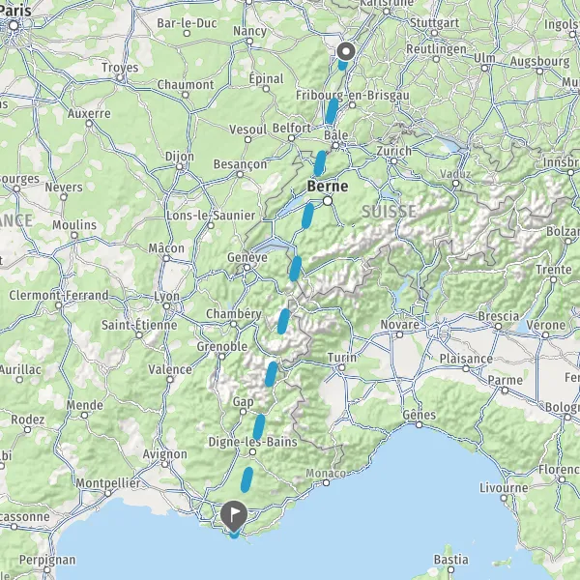Click the Gênes city marker

click(x=419, y=424)
